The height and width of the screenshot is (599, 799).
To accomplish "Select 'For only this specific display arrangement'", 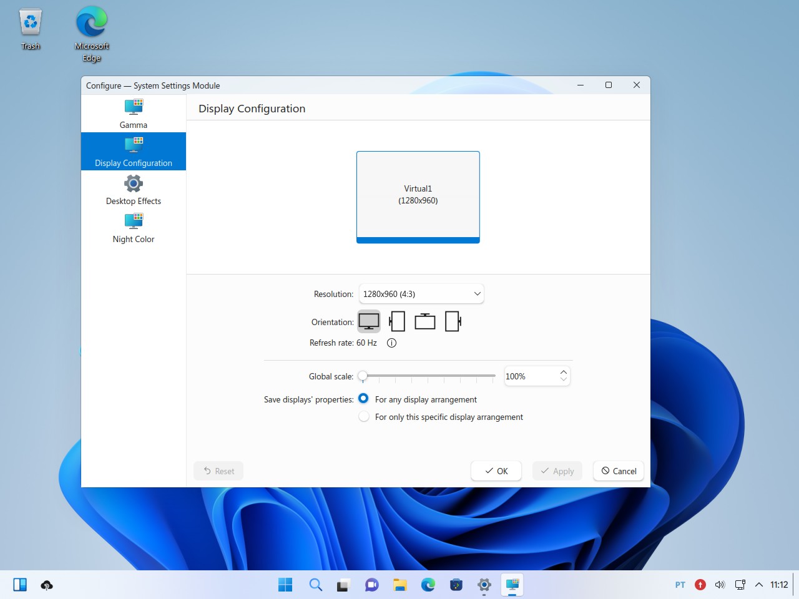I will [364, 417].
